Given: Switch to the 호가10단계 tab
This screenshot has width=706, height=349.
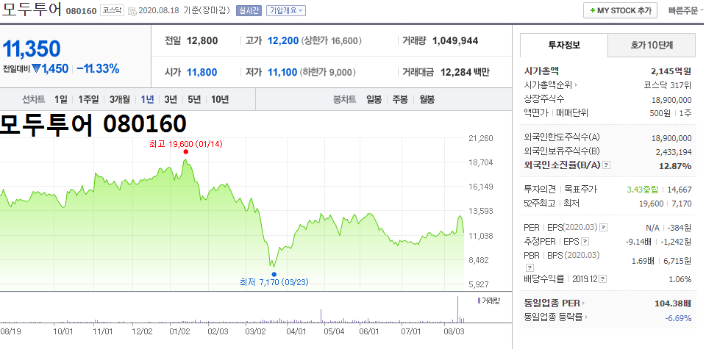Looking at the screenshot, I should [652, 45].
